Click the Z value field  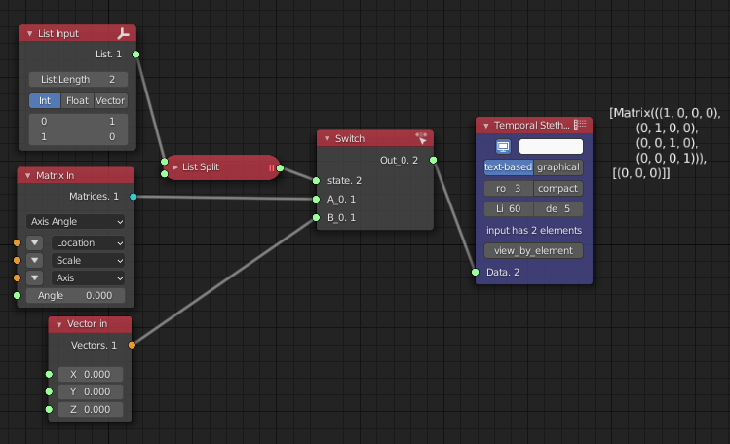point(91,410)
